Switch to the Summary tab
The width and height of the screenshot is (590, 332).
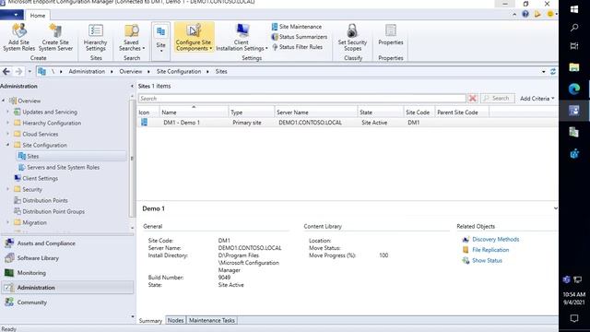tap(150, 321)
